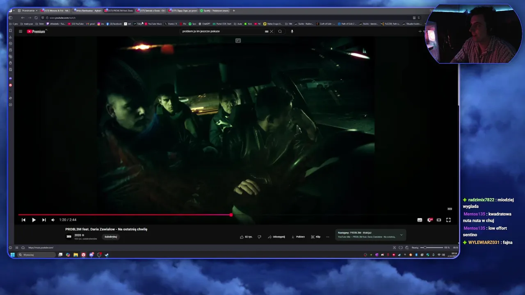Switch to the Spotify tab

coord(215,11)
